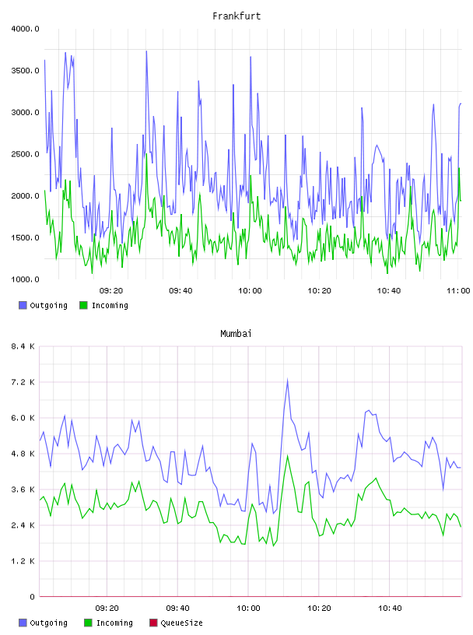Image resolution: width=473 pixels, height=635 pixels.
Task: Click the 10:00 time label on Frankfurt
Action: 250,290
